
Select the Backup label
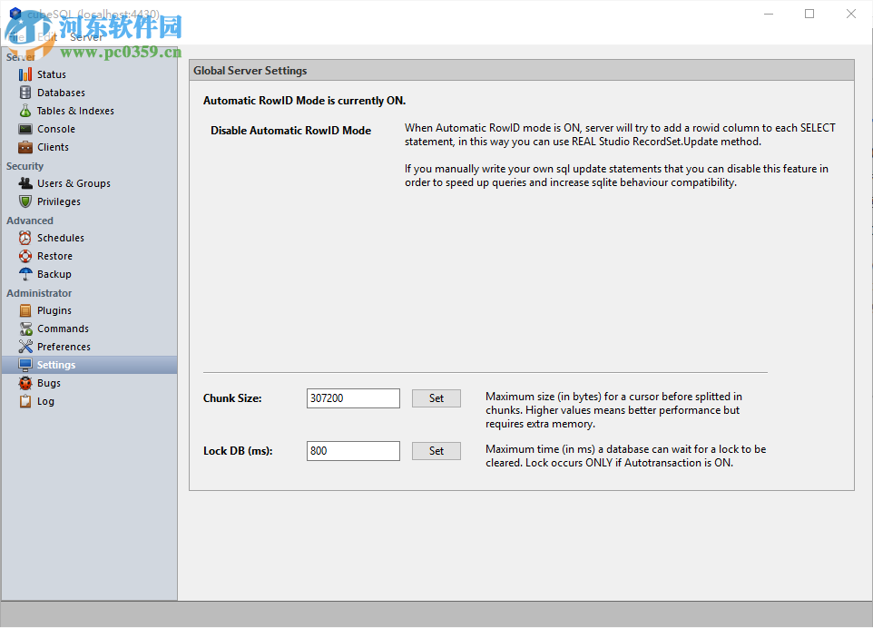[54, 274]
